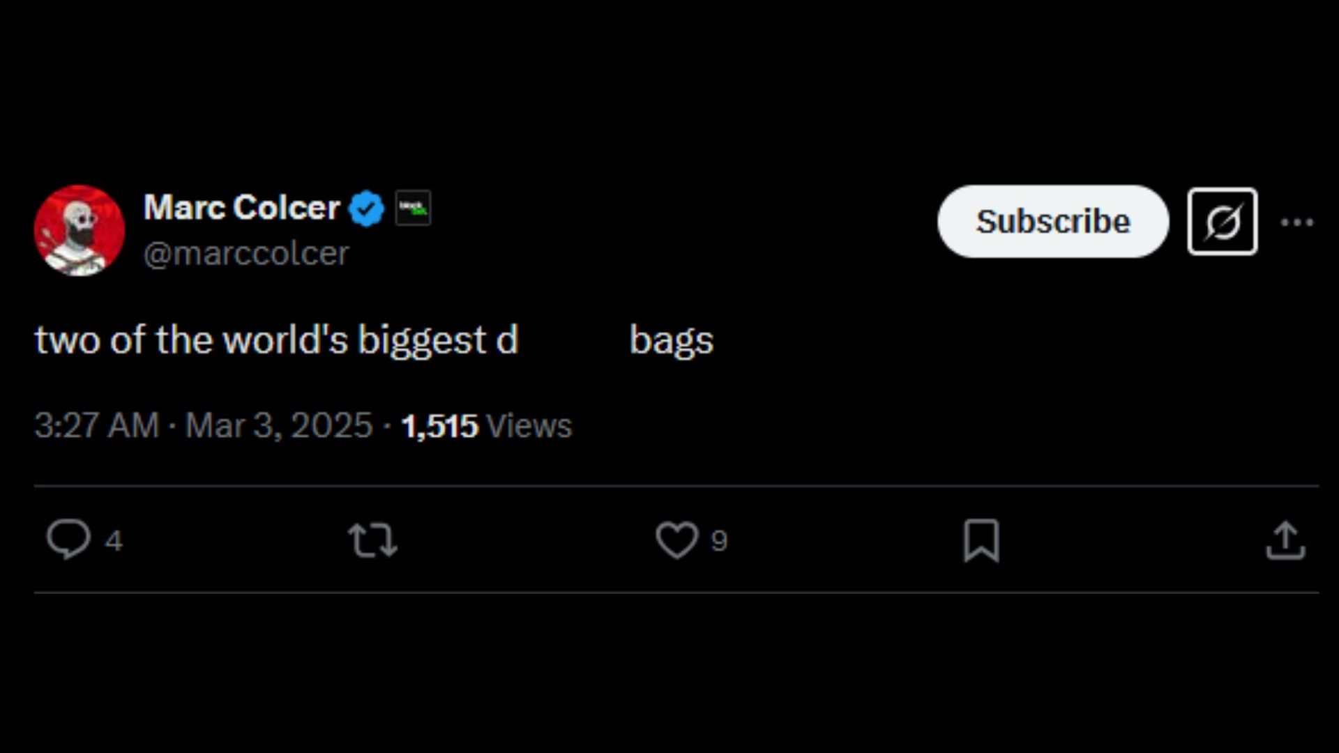1339x753 pixels.
Task: Open the Grok icon next to Subscribe
Action: tap(1223, 222)
